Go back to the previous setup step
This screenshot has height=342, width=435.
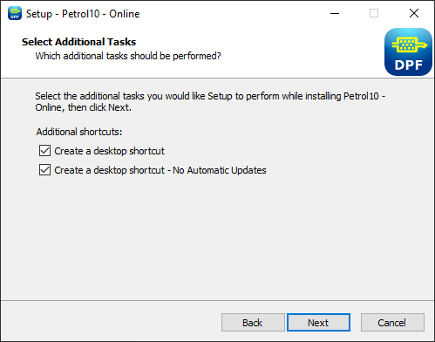pos(253,323)
